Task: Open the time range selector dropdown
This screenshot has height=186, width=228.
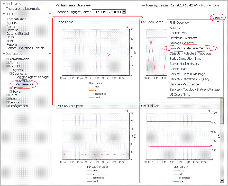Action: [x=222, y=5]
